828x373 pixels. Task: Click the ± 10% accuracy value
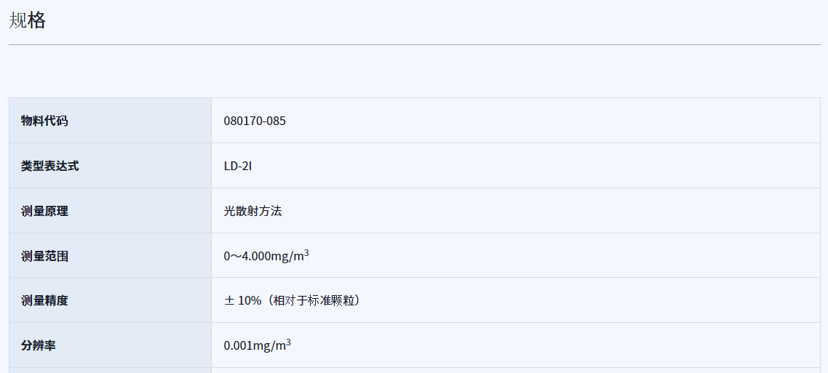pos(243,300)
